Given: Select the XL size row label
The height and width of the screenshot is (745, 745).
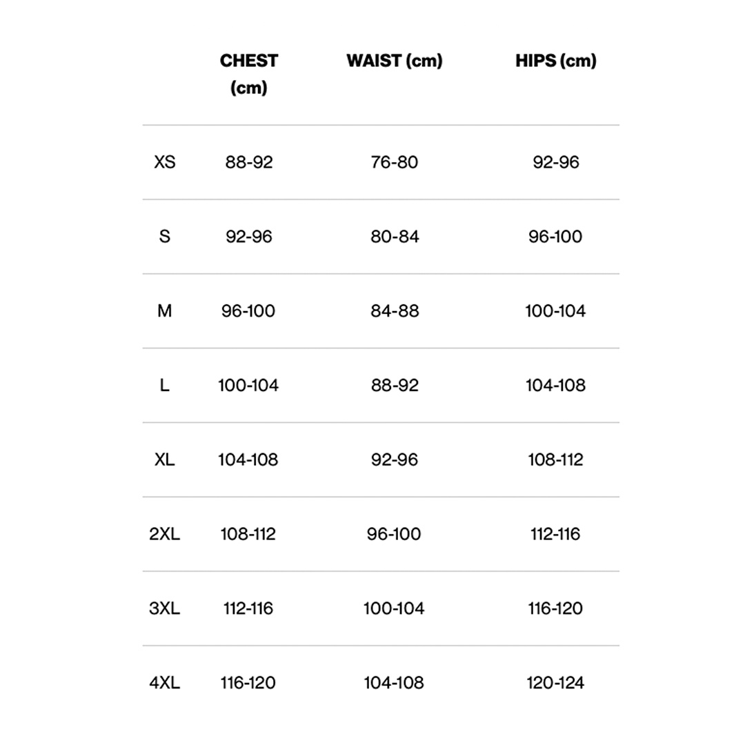Looking at the screenshot, I should pos(165,459).
